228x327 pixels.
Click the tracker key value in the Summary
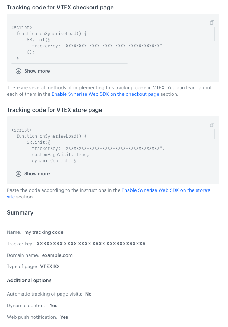(91, 244)
